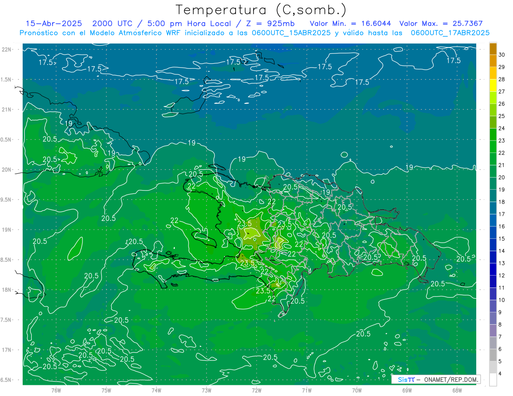Click the "Valor Min. = 16.6044" value
This screenshot has height=396, width=513.
[x=350, y=23]
